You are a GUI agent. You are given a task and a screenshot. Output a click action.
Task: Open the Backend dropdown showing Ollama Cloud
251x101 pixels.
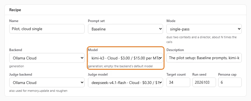47,58
